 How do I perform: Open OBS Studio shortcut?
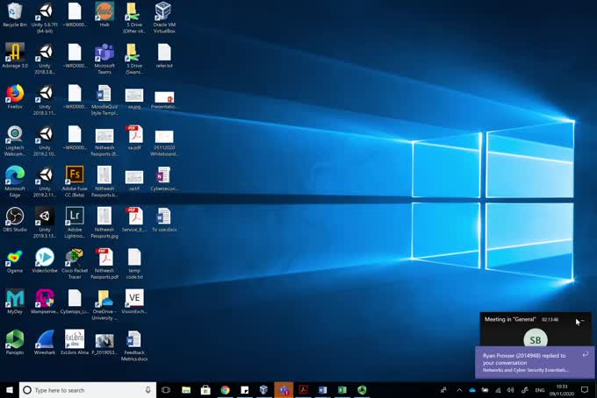[15, 216]
